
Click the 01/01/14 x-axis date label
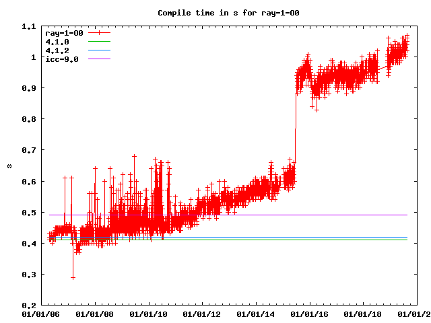pyautogui.click(x=256, y=314)
